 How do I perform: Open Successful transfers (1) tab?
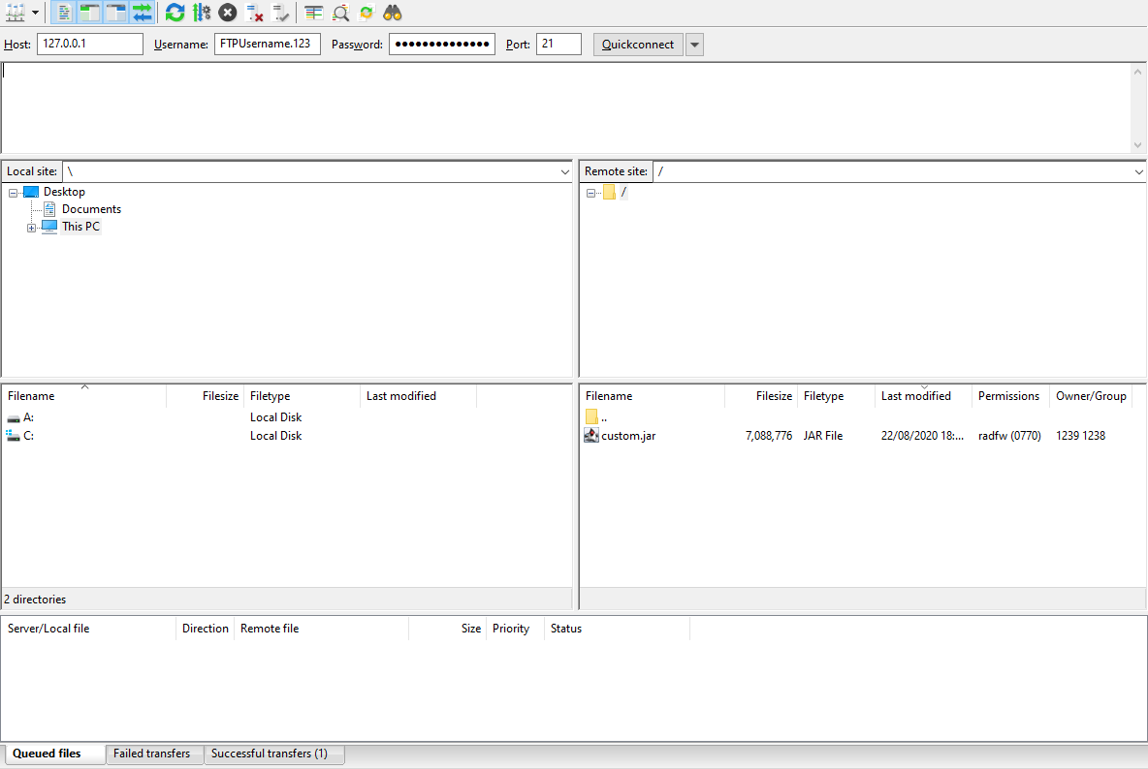click(270, 754)
